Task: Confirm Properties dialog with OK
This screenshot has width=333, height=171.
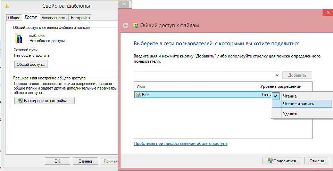Action: [x=57, y=161]
